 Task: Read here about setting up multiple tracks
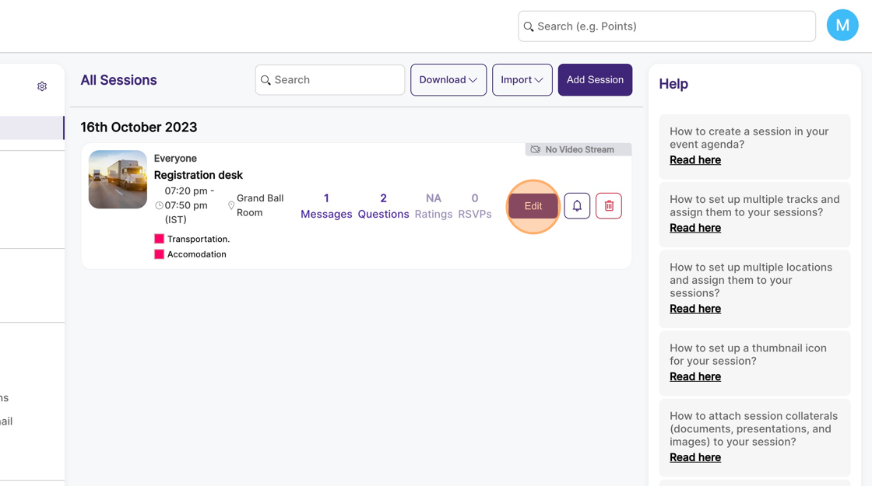(x=695, y=228)
